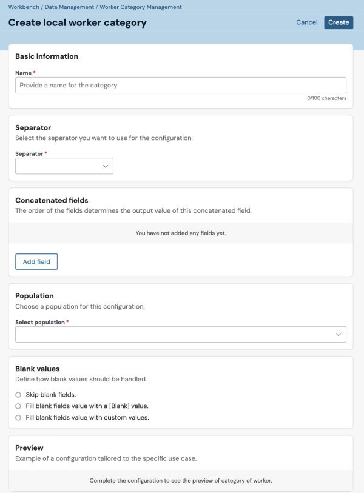Select the Skip blank fields option
Viewport: 364px width, 493px height.
(x=18, y=395)
